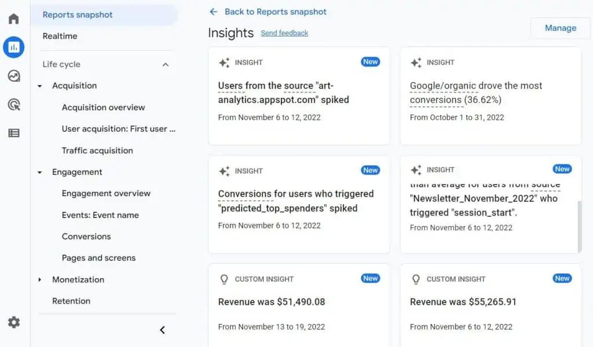Click the sparkle icon on the Google/organic conversions card
The height and width of the screenshot is (347, 593).
[416, 62]
